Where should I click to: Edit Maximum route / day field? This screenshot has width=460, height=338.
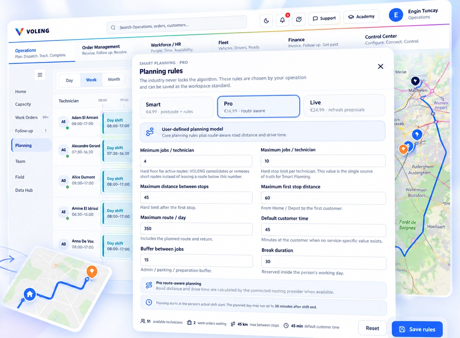coord(197,229)
